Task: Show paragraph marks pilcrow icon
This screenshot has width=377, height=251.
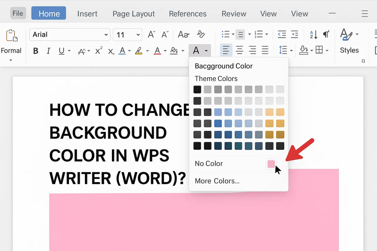Action: point(326,34)
